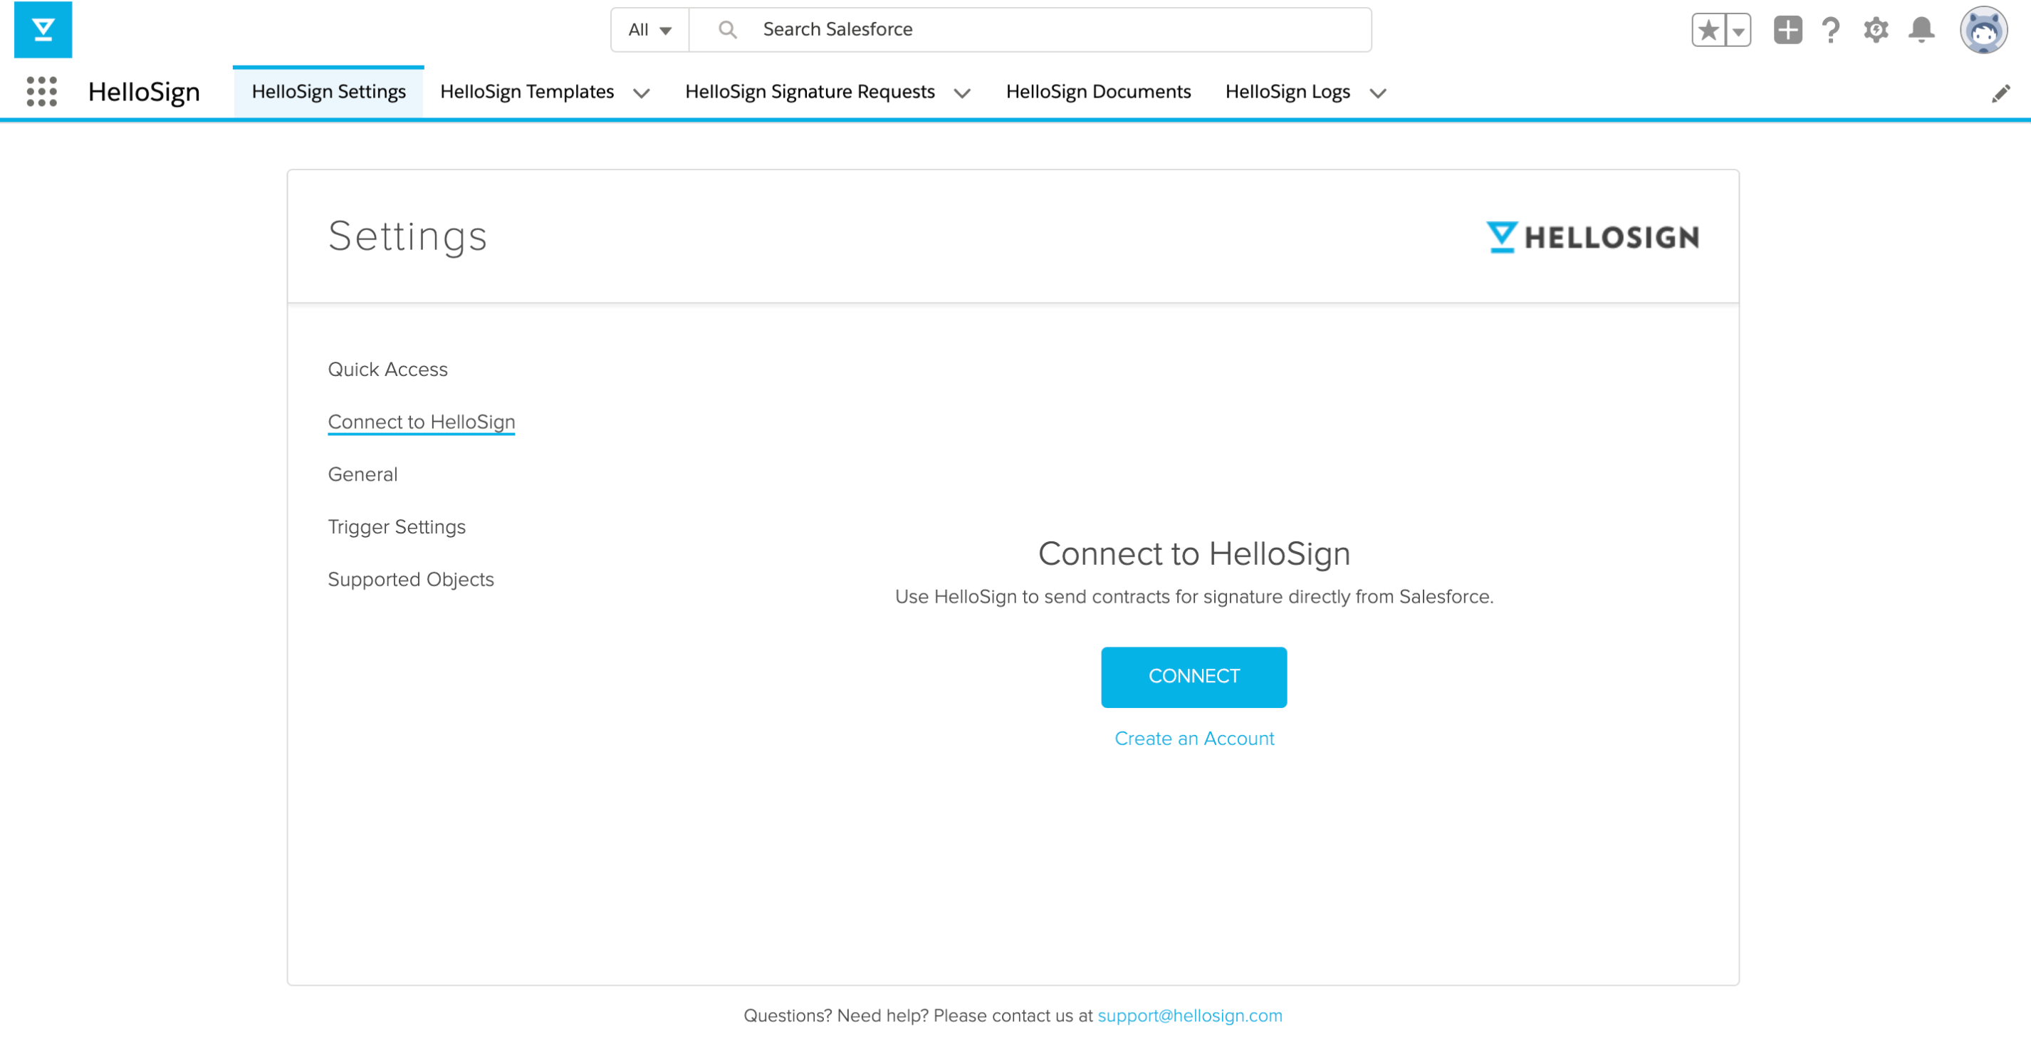The width and height of the screenshot is (2031, 1047).
Task: Open the HelloSign Logs tab
Action: pyautogui.click(x=1288, y=93)
